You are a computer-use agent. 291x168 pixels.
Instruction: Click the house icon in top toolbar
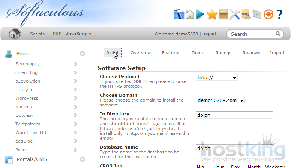pyautogui.click(x=190, y=15)
